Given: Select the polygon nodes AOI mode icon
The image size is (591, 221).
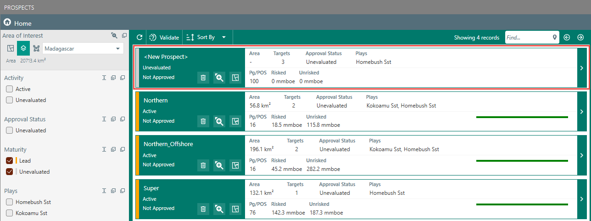Looking at the screenshot, I should point(36,49).
